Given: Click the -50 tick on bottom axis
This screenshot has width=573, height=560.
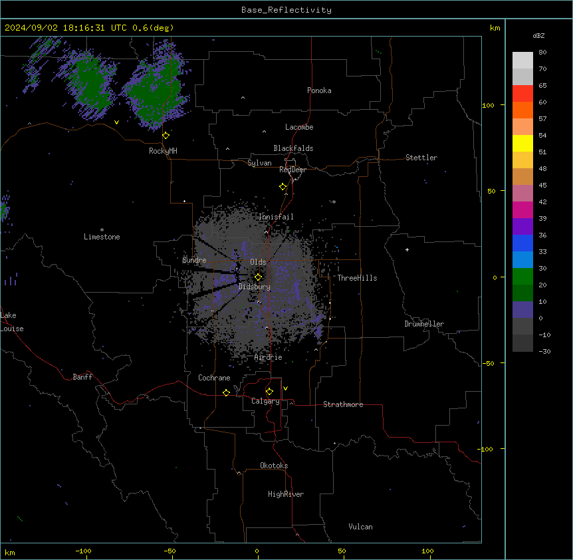Looking at the screenshot, I should tap(170, 551).
